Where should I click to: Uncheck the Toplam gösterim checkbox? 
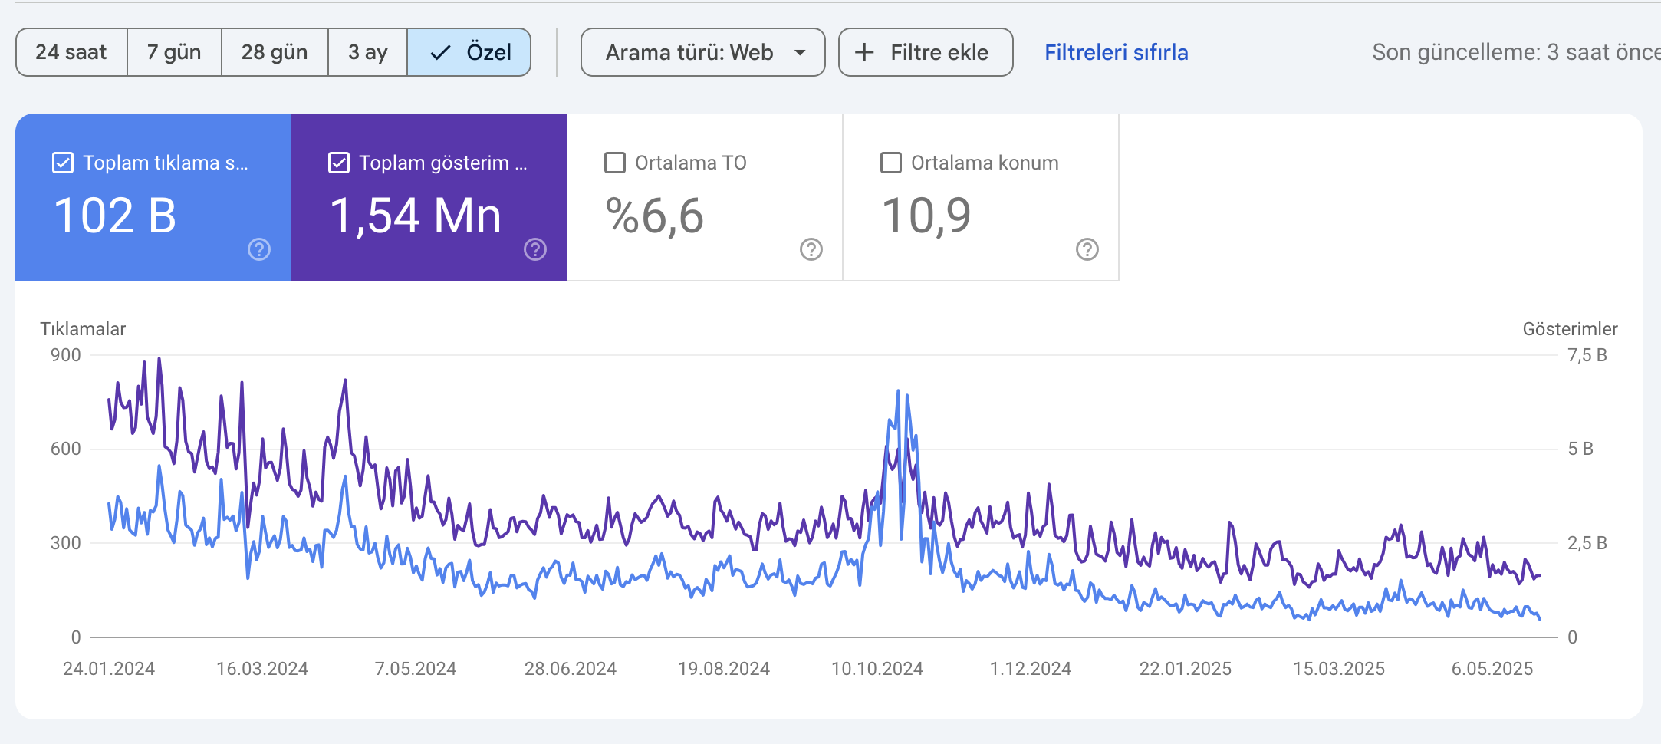[339, 163]
